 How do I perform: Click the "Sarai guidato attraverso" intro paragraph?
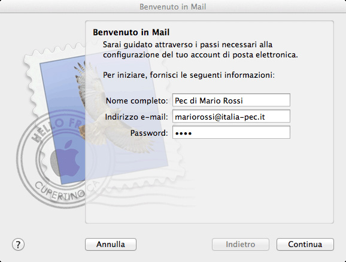pyautogui.click(x=201, y=50)
